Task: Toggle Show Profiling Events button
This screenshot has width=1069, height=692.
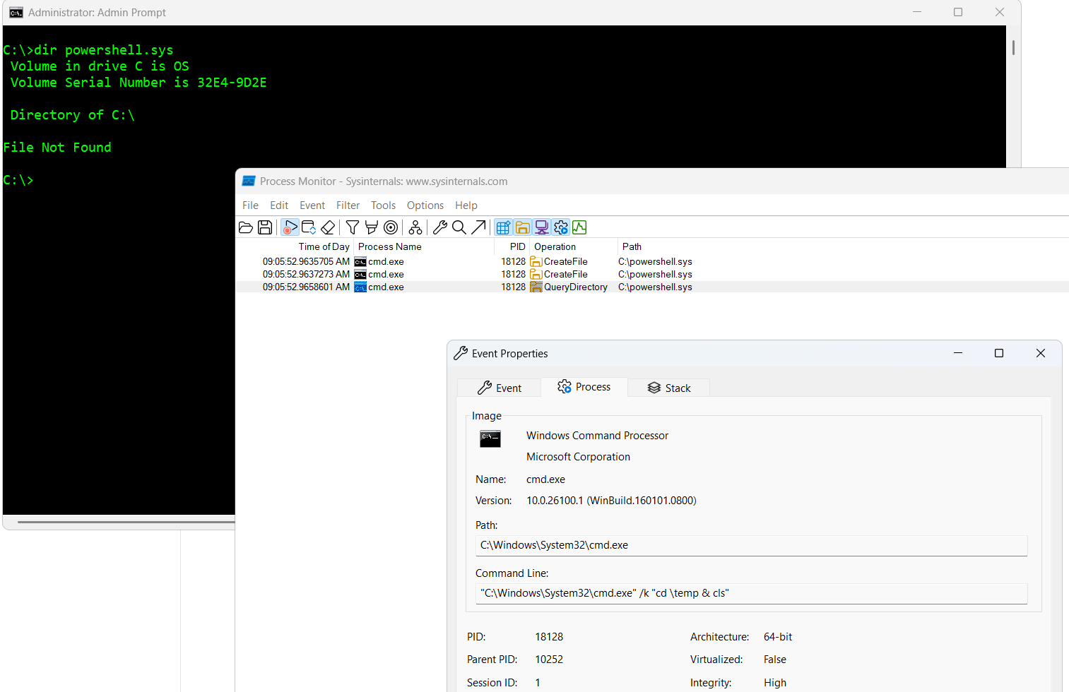Action: 579,227
